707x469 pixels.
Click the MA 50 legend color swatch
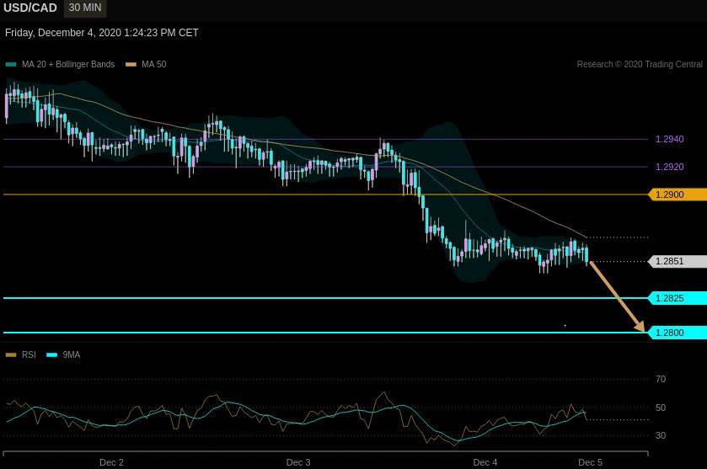coord(131,65)
